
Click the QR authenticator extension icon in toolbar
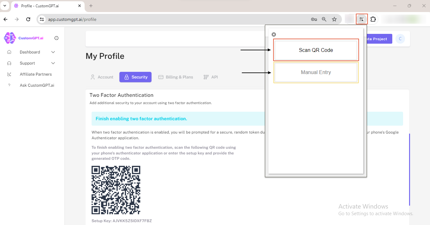(x=362, y=19)
